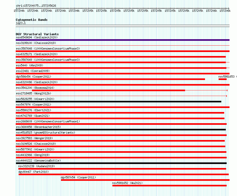Click the DGV Structural Variants track title

tap(37, 34)
